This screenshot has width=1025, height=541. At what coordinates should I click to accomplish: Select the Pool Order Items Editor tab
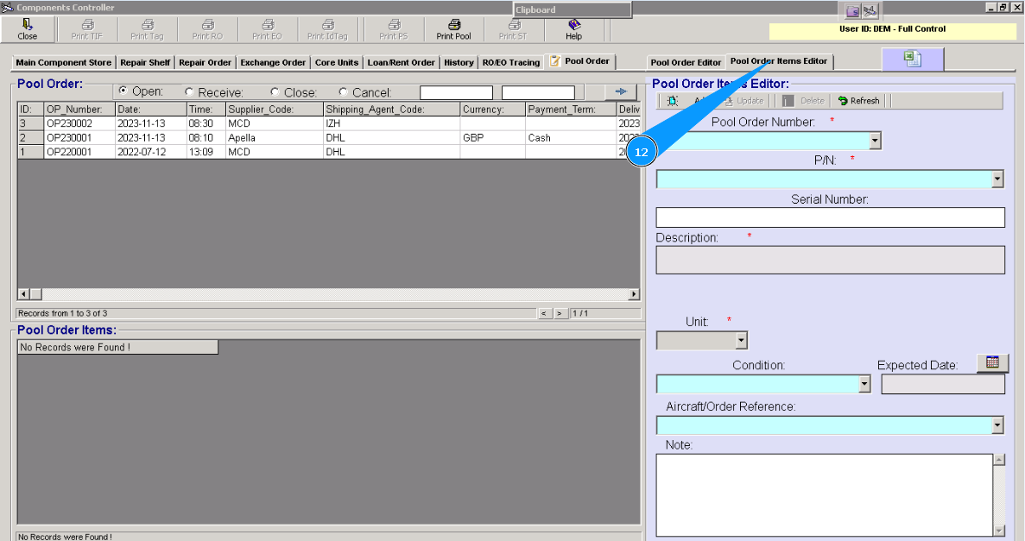coord(779,61)
